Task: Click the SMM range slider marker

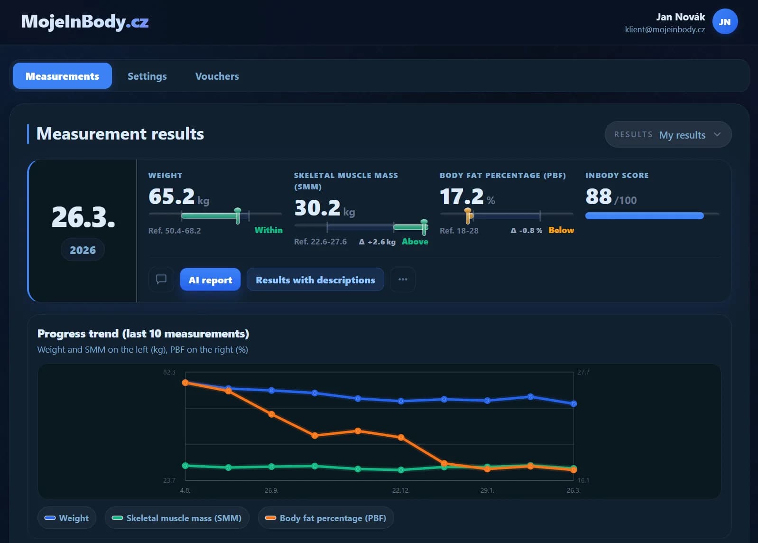Action: 424,227
